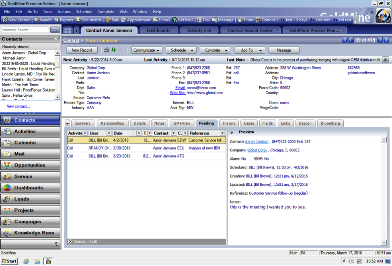The height and width of the screenshot is (266, 392).
Task: Click the print icon beside New Record
Action: pos(107,50)
